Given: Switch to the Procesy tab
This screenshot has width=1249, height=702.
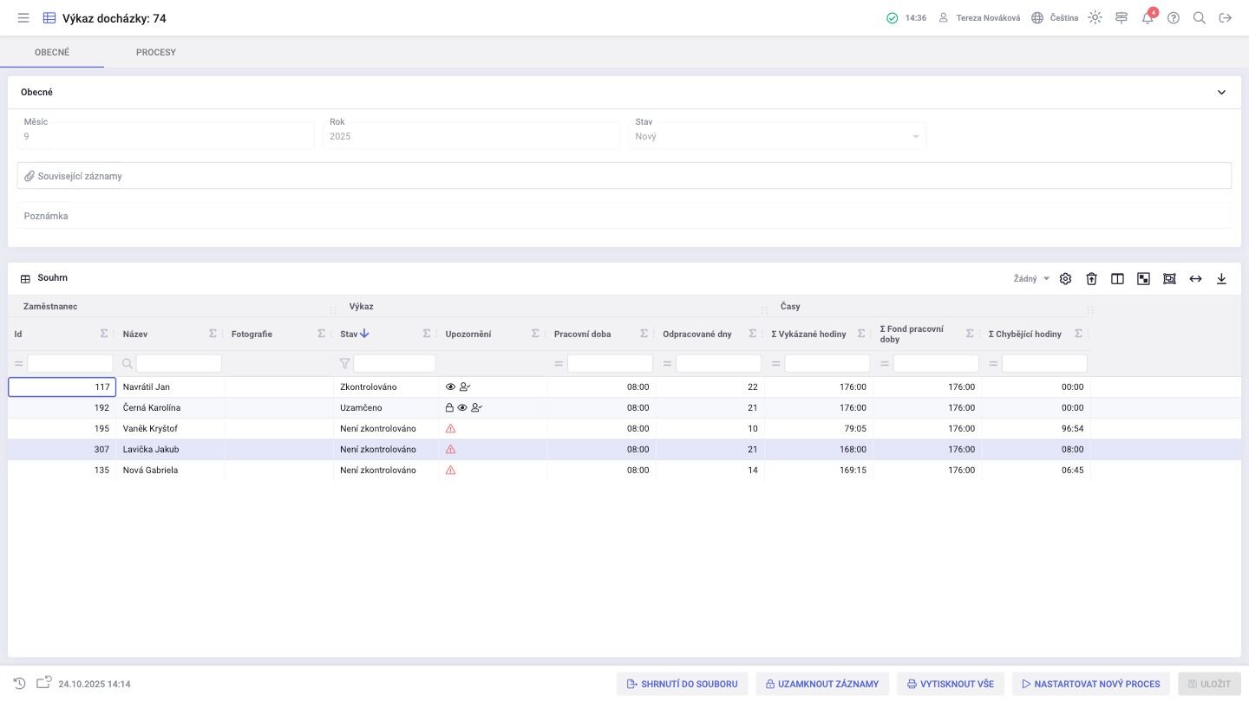Looking at the screenshot, I should [156, 53].
